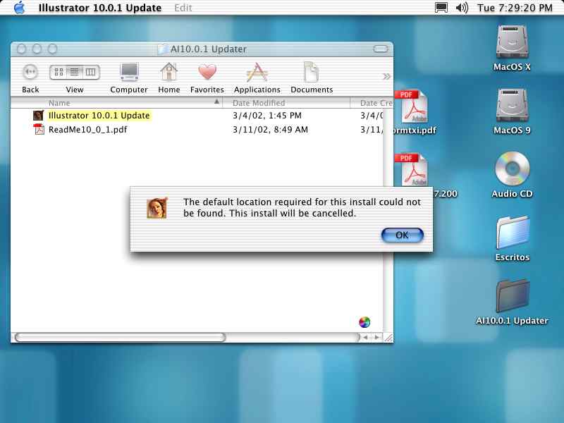This screenshot has height=423, width=564.
Task: Click the Illustrator Update file icon
Action: (x=39, y=116)
